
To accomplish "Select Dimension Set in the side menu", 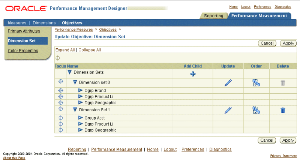I will 27,41.
